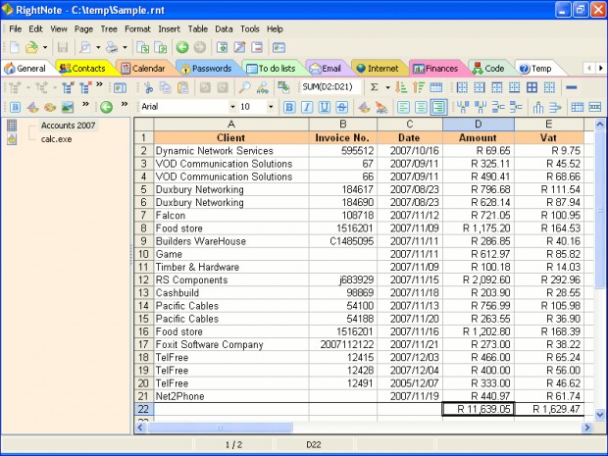Click the color palette icon
The width and height of the screenshot is (608, 456).
coord(50,107)
